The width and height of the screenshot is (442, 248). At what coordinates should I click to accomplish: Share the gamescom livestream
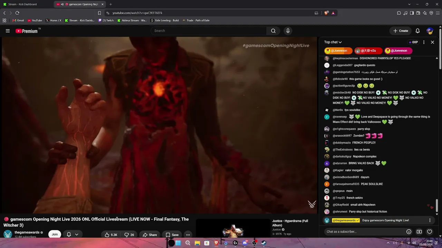150,235
